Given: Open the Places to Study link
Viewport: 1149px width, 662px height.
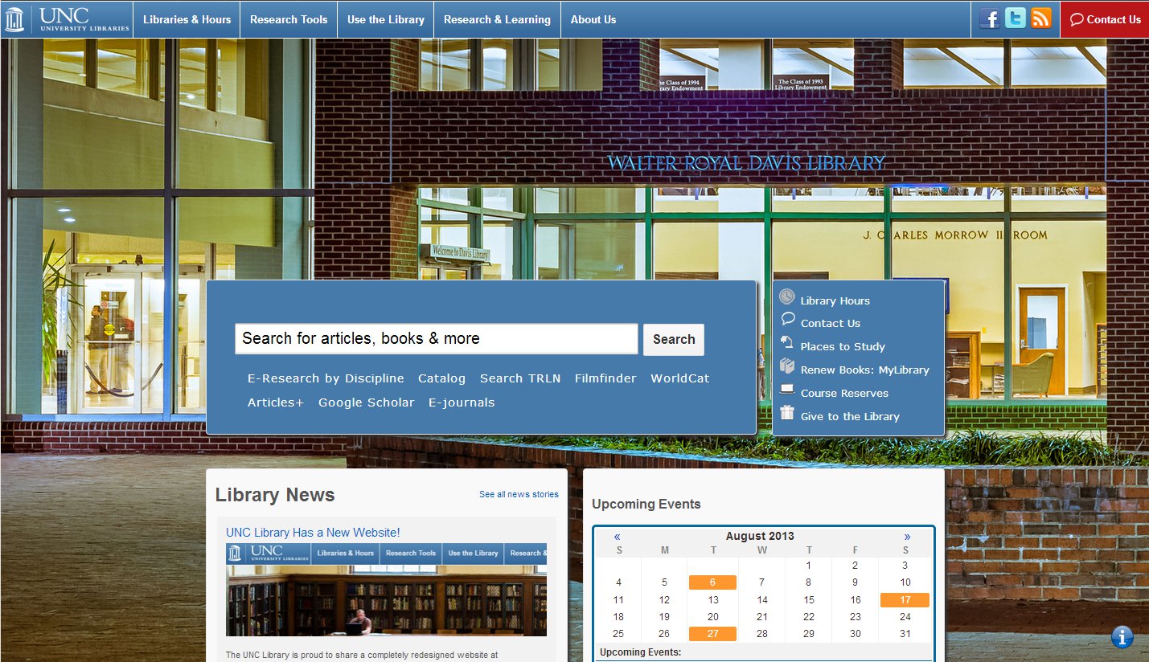Looking at the screenshot, I should [843, 346].
